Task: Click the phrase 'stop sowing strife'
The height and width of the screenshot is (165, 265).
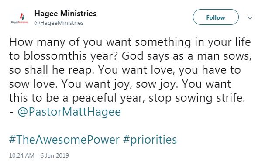Action: [197, 98]
